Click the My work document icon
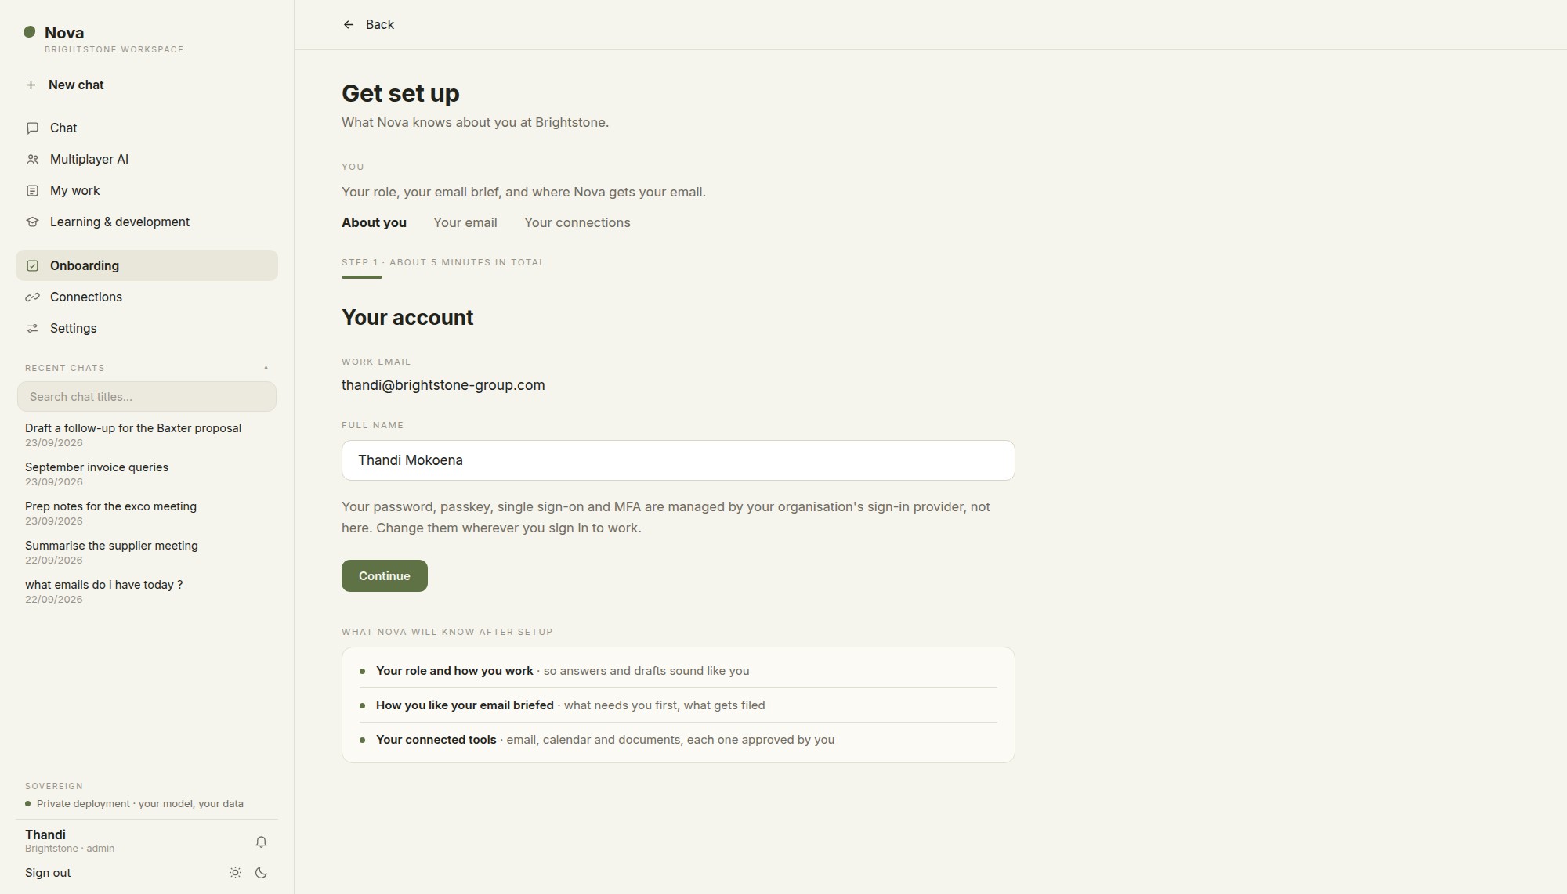 coord(32,191)
